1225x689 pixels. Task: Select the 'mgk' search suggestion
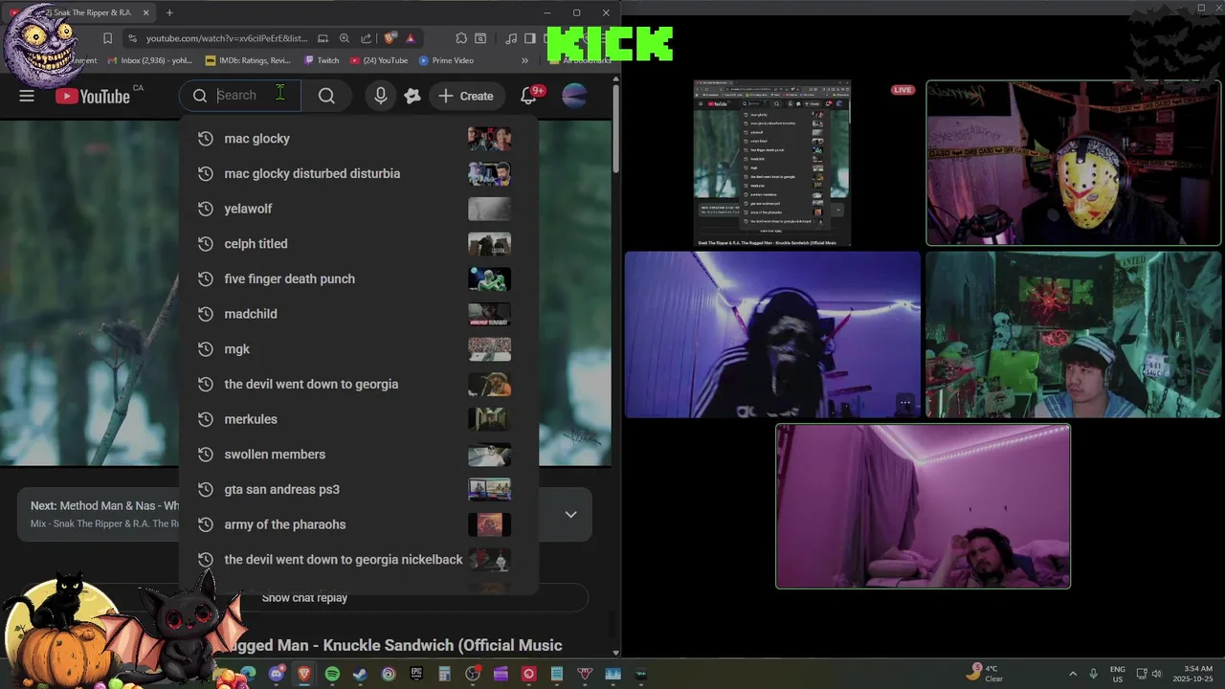point(358,349)
